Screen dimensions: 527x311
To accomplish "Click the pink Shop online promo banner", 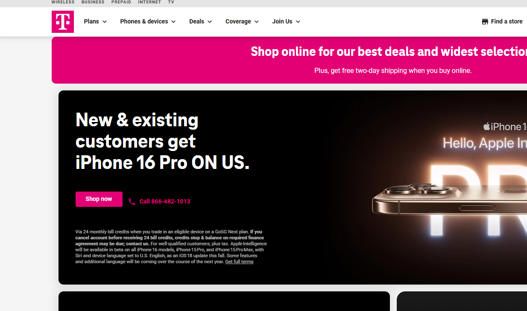I will click(289, 60).
